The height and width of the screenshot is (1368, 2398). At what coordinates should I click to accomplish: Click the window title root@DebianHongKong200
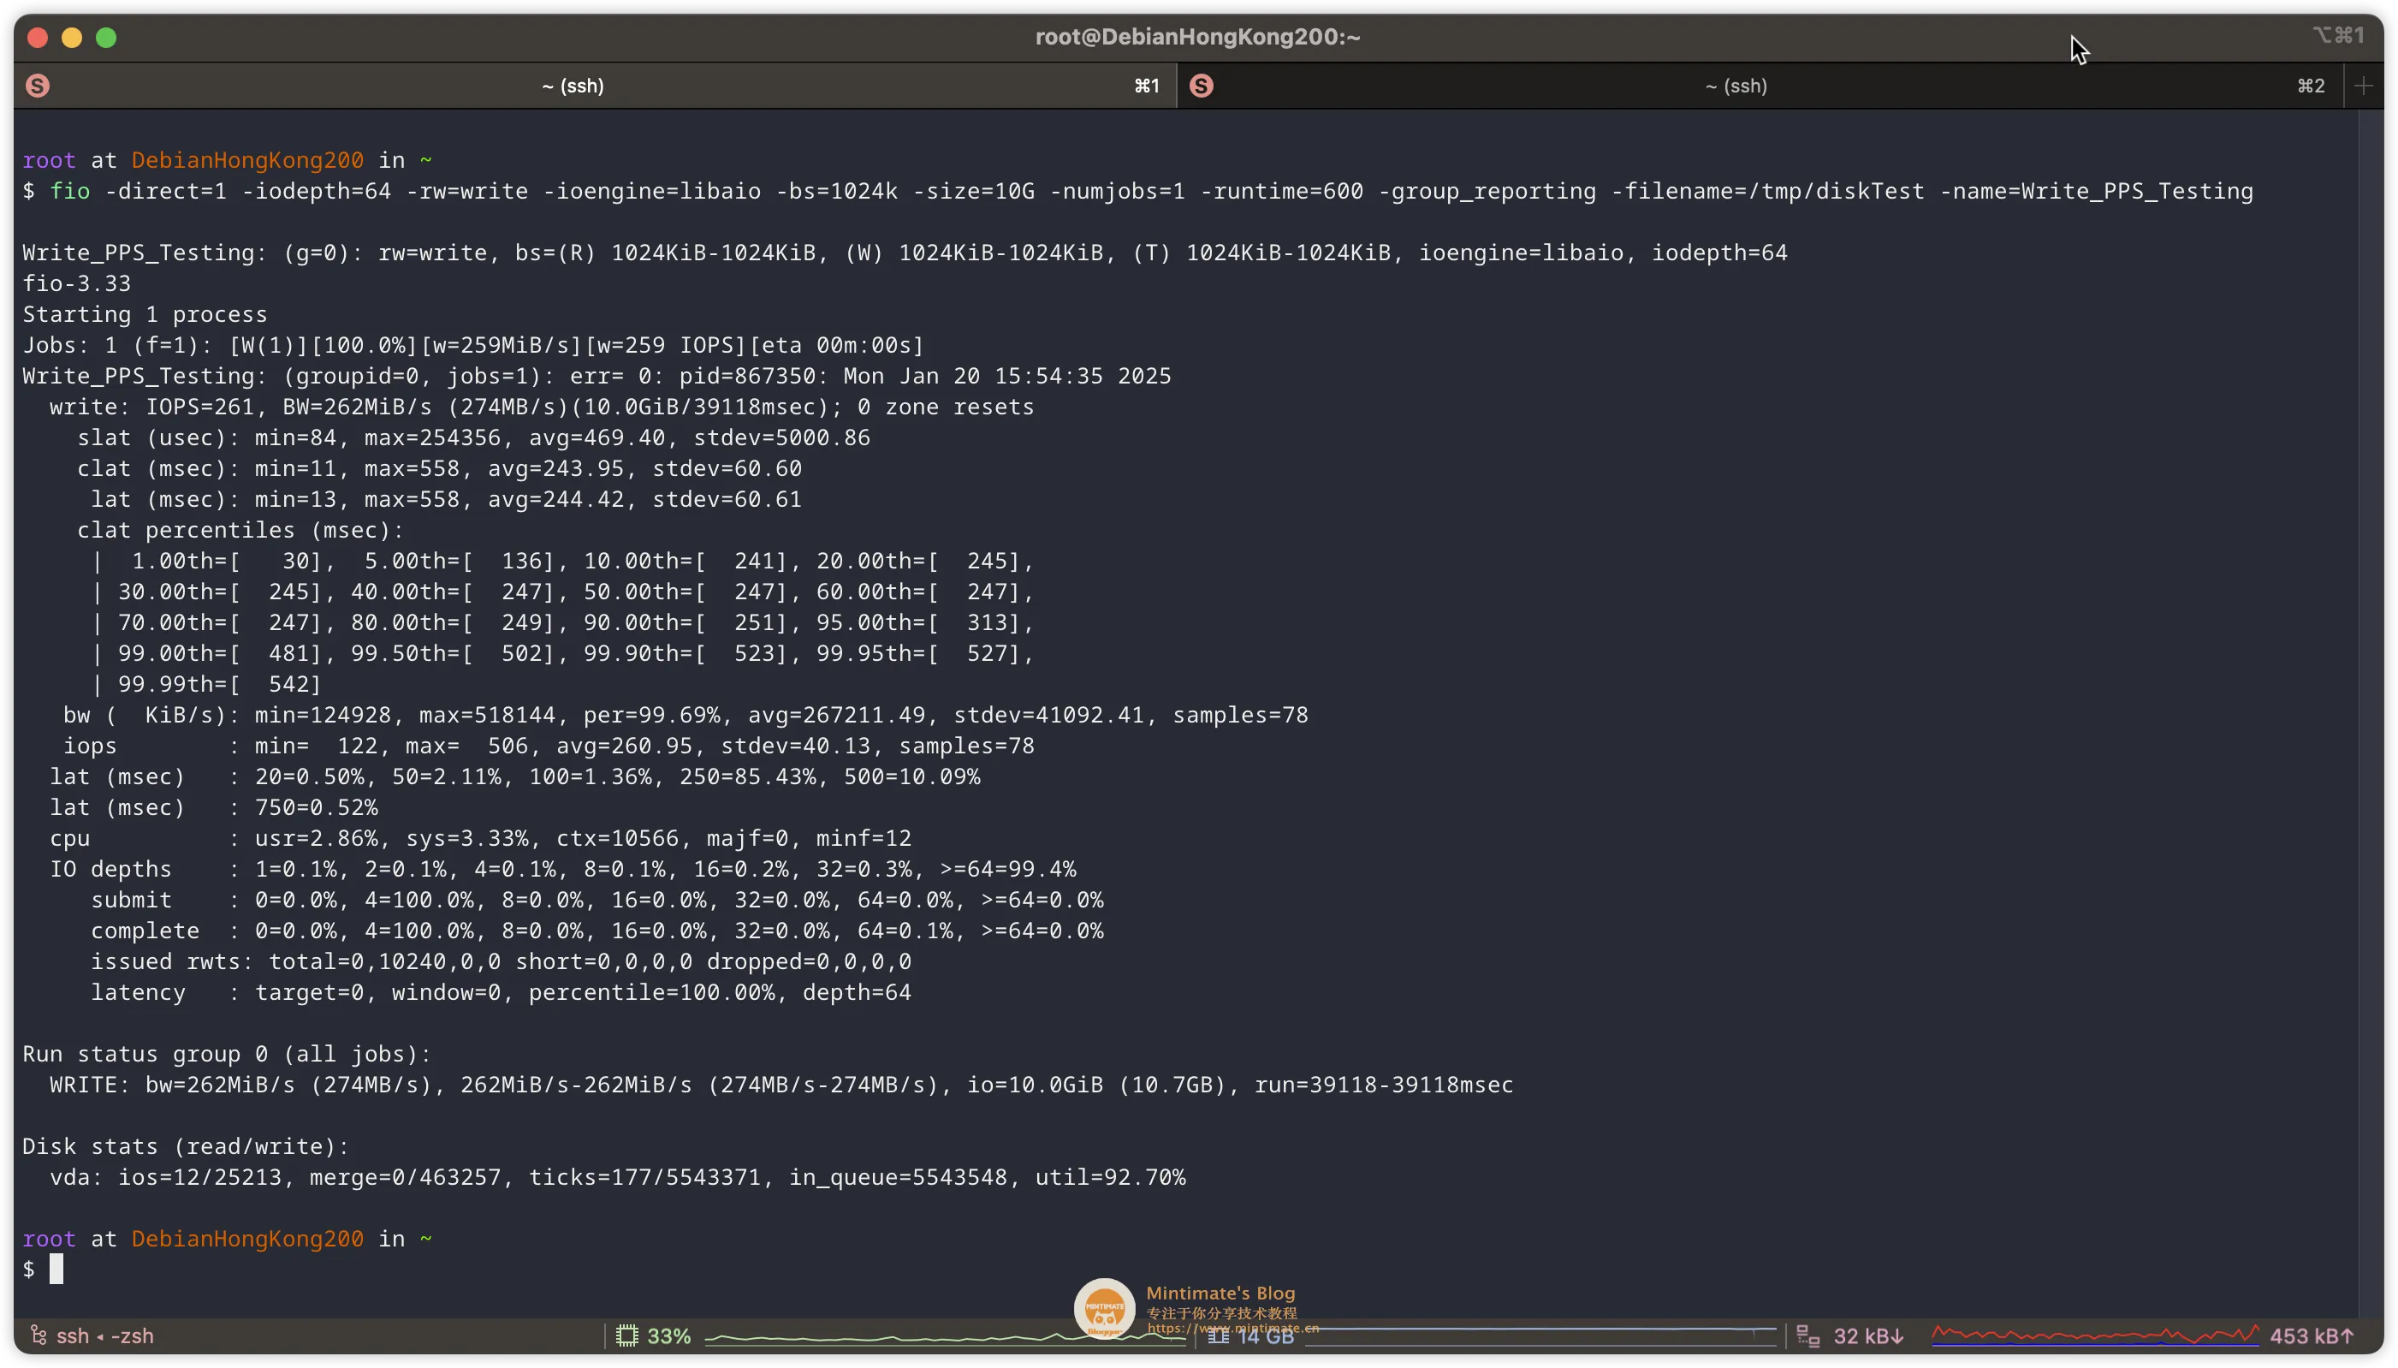1196,37
